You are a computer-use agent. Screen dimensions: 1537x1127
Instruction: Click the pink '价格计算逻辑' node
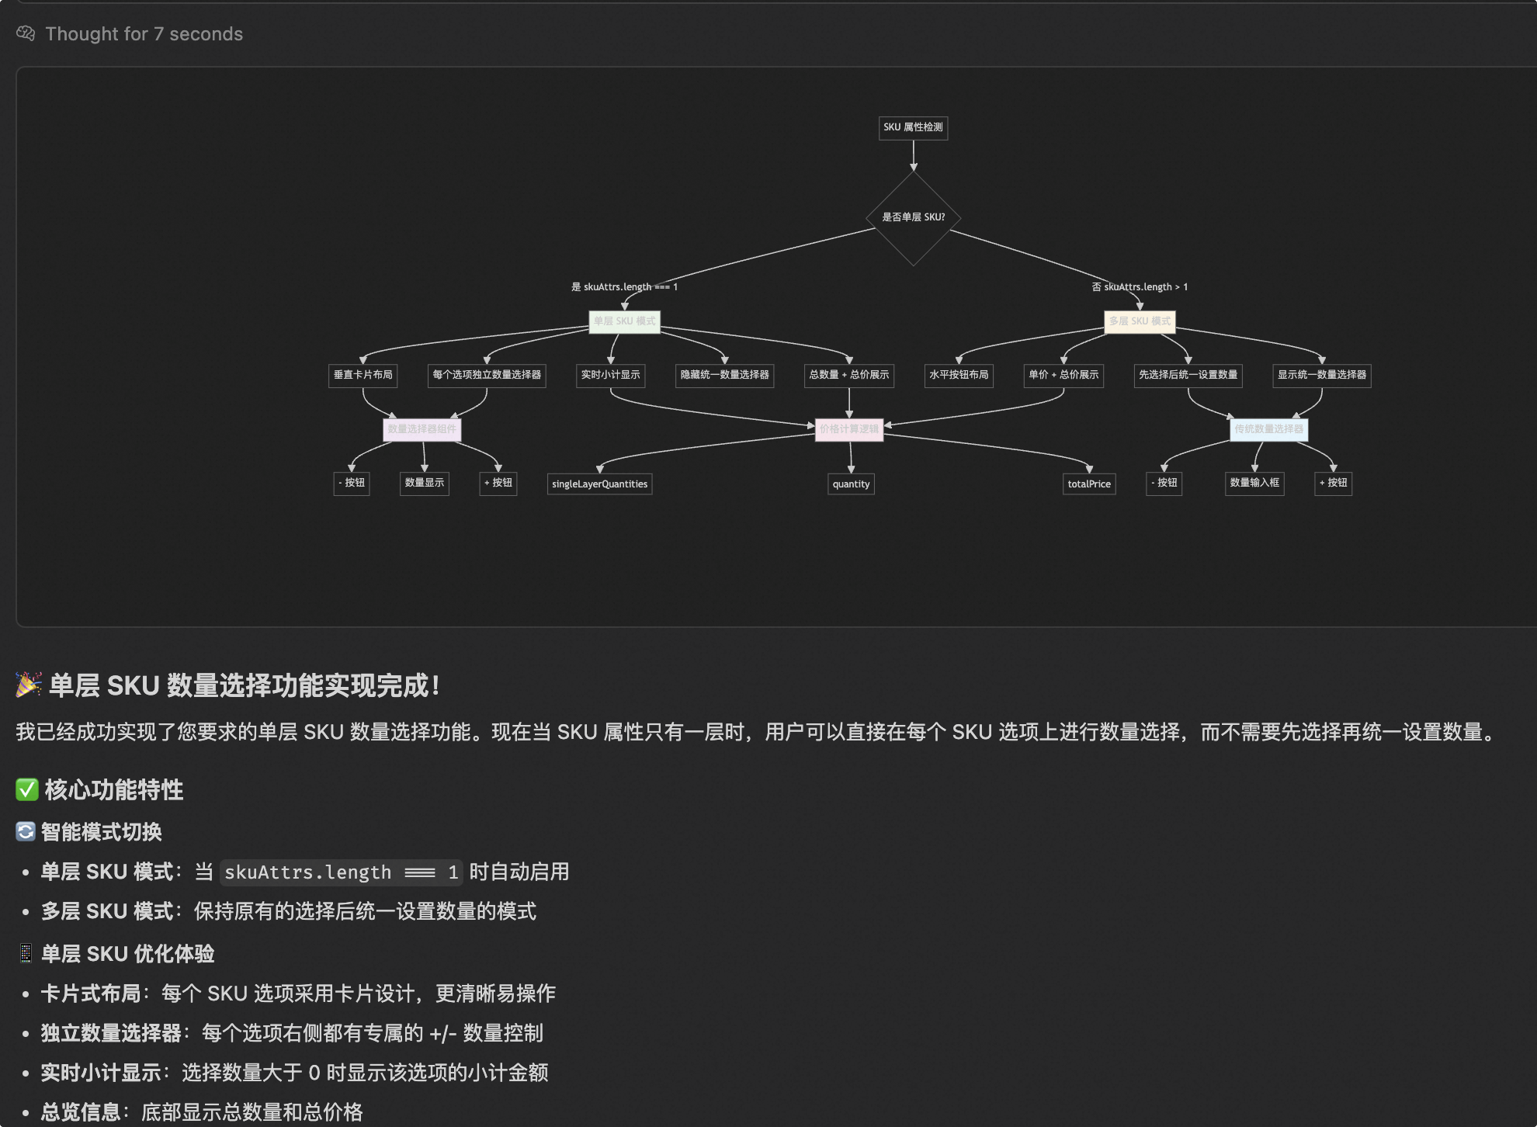[849, 429]
